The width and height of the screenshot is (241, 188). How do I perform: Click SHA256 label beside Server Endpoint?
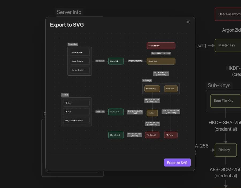100,61
